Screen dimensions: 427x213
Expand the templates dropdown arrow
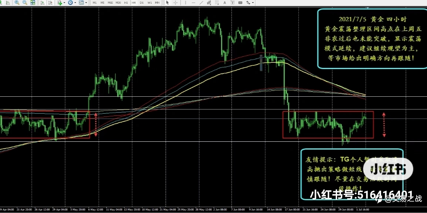86,3
